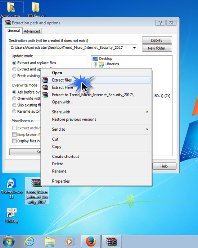The width and height of the screenshot is (198, 248).
Task: Toggle Keep broken files checkbox
Action: [x=14, y=135]
